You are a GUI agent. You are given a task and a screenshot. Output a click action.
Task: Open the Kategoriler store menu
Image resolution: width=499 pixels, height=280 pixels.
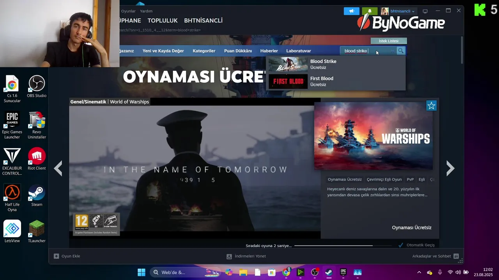click(x=204, y=51)
